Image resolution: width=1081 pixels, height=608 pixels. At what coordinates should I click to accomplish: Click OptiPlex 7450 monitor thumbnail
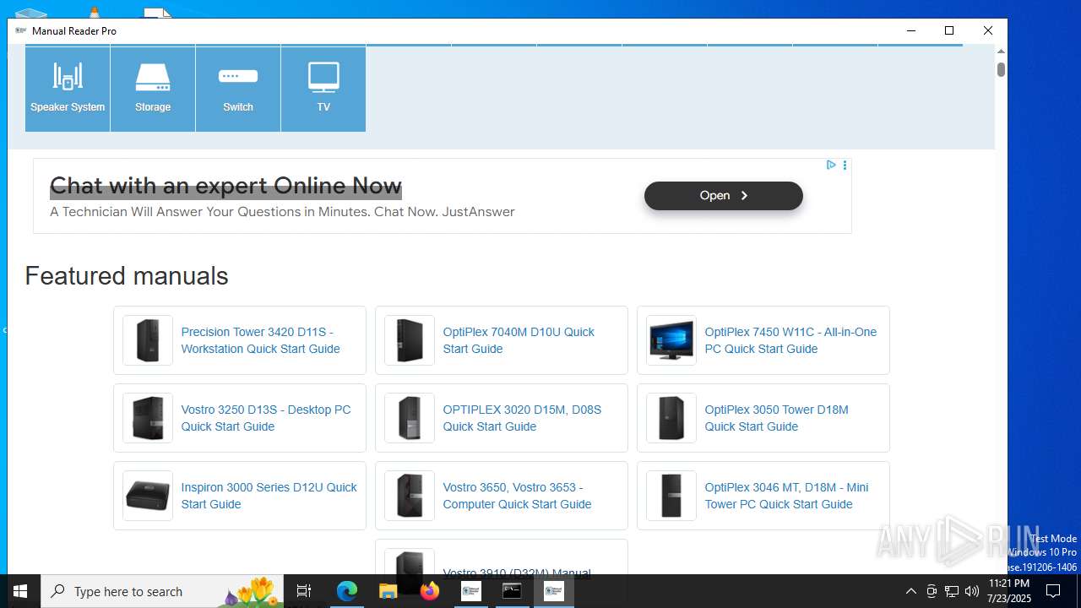671,340
